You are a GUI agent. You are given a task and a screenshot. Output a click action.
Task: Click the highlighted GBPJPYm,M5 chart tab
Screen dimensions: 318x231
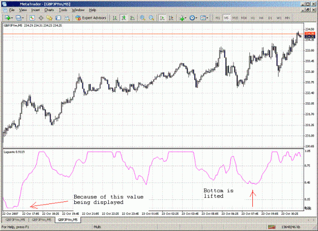click(68, 220)
